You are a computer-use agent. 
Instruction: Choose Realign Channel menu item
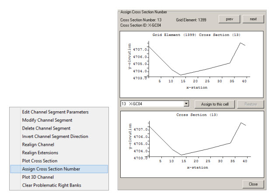coord(38,145)
